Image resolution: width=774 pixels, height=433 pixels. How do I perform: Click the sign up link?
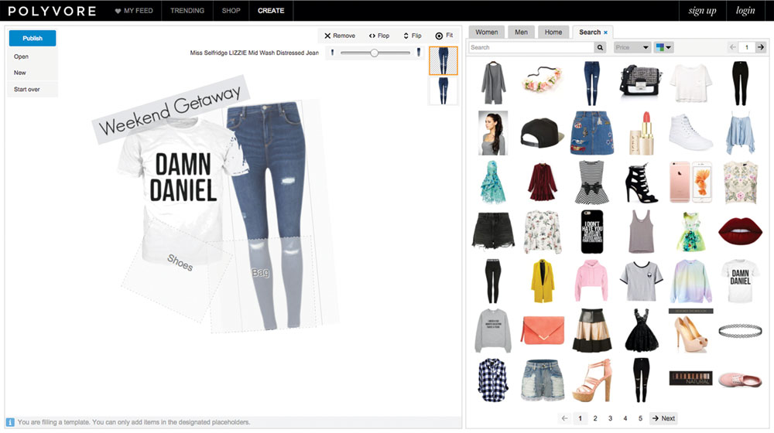click(x=702, y=11)
